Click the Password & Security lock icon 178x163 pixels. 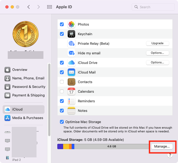(7, 87)
